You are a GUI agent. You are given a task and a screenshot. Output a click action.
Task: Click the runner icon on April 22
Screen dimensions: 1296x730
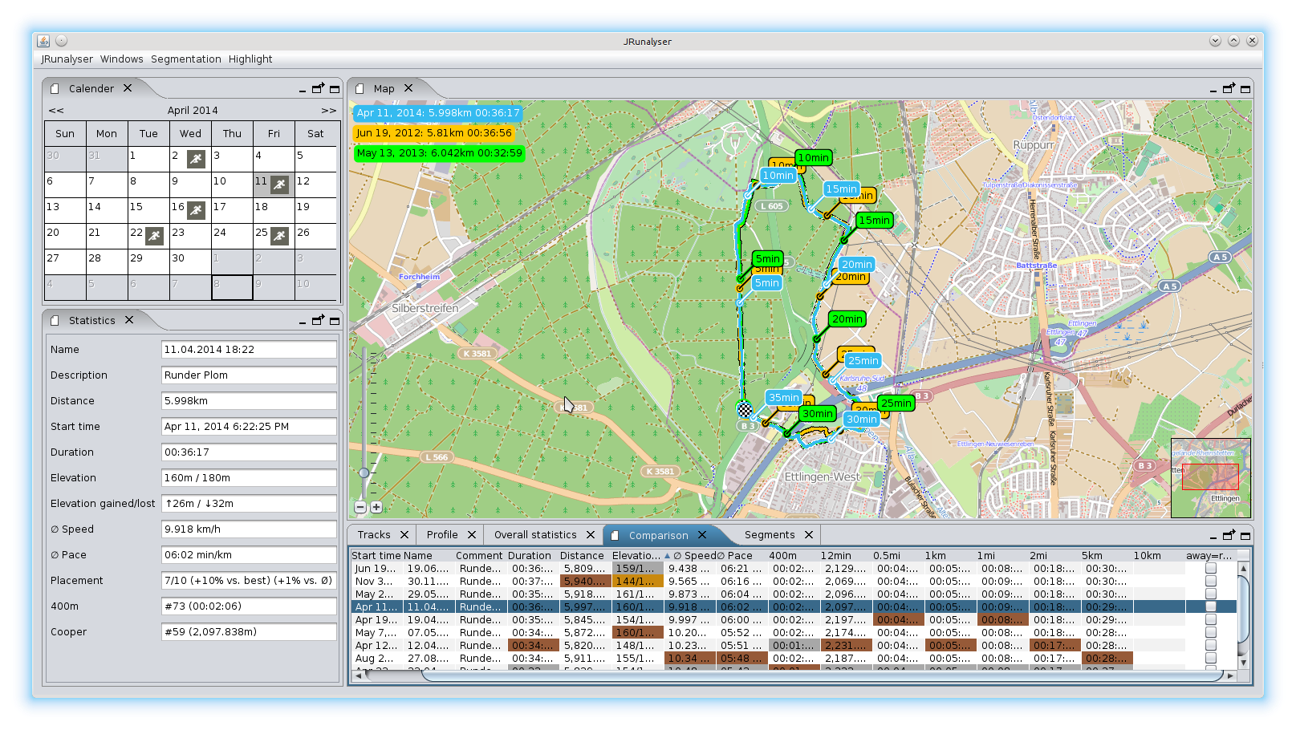(x=153, y=236)
